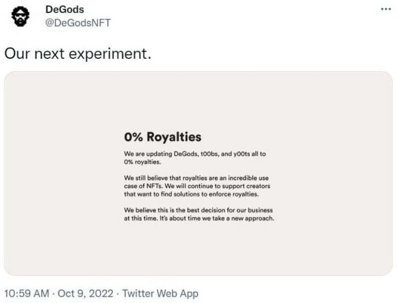Open the Twitter Web App source link
Screen dimensions: 397x303
[x=161, y=293]
